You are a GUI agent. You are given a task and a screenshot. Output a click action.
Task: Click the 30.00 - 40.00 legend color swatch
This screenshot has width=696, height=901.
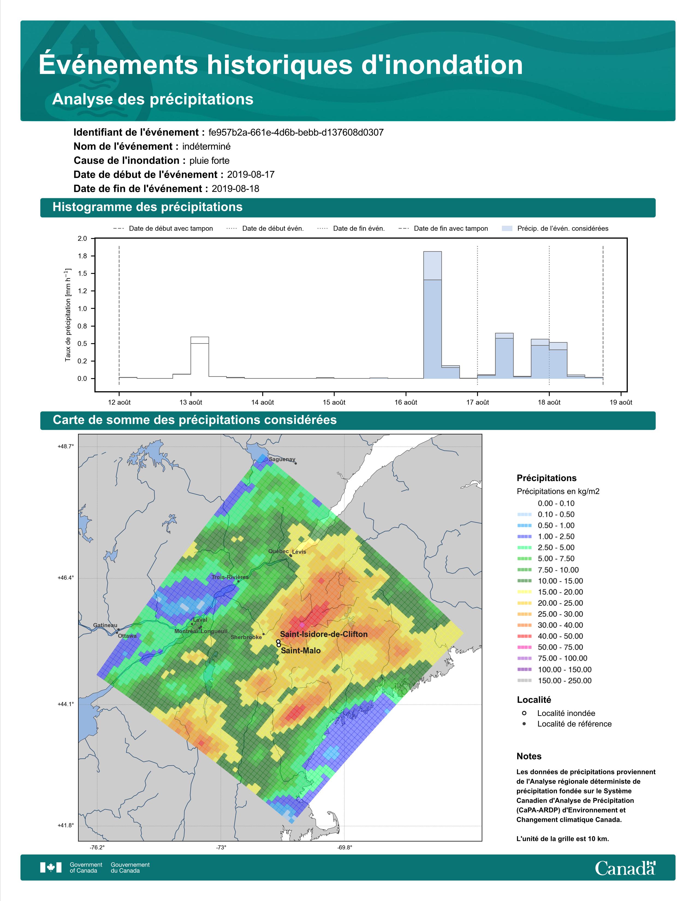524,626
